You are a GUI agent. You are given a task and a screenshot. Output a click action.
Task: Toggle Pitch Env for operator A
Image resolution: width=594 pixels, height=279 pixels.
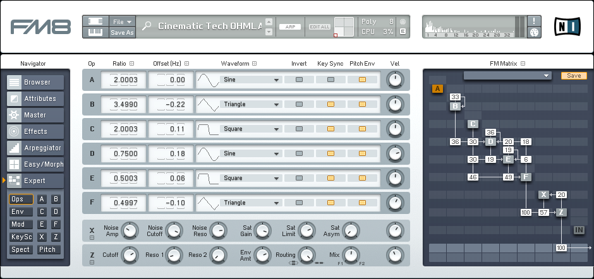coord(363,80)
